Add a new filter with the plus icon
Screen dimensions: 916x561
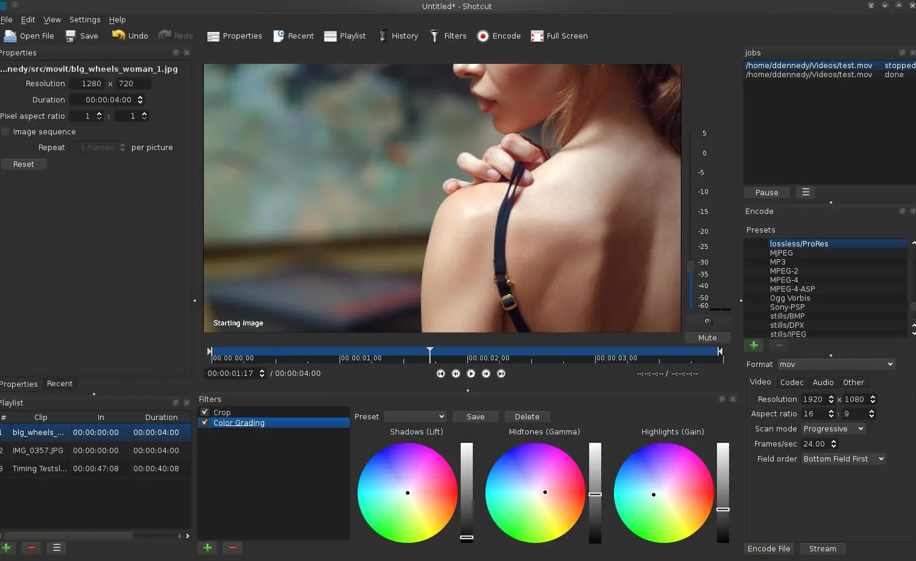click(x=207, y=548)
